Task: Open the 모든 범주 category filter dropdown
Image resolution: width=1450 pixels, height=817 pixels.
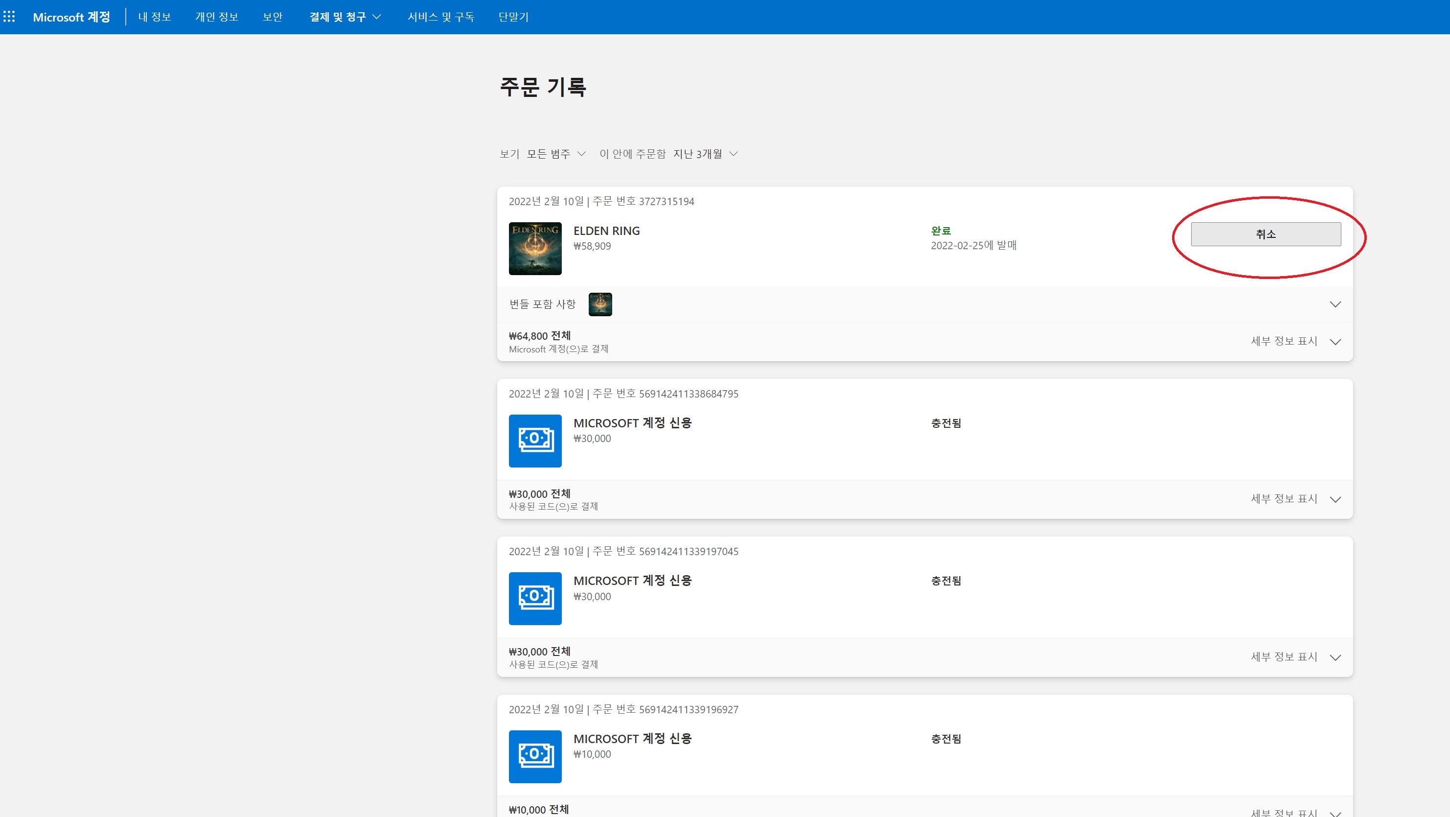Action: tap(556, 154)
